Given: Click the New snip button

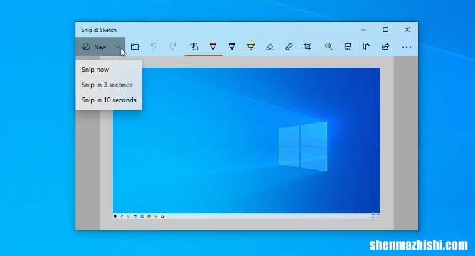Looking at the screenshot, I should [x=94, y=47].
